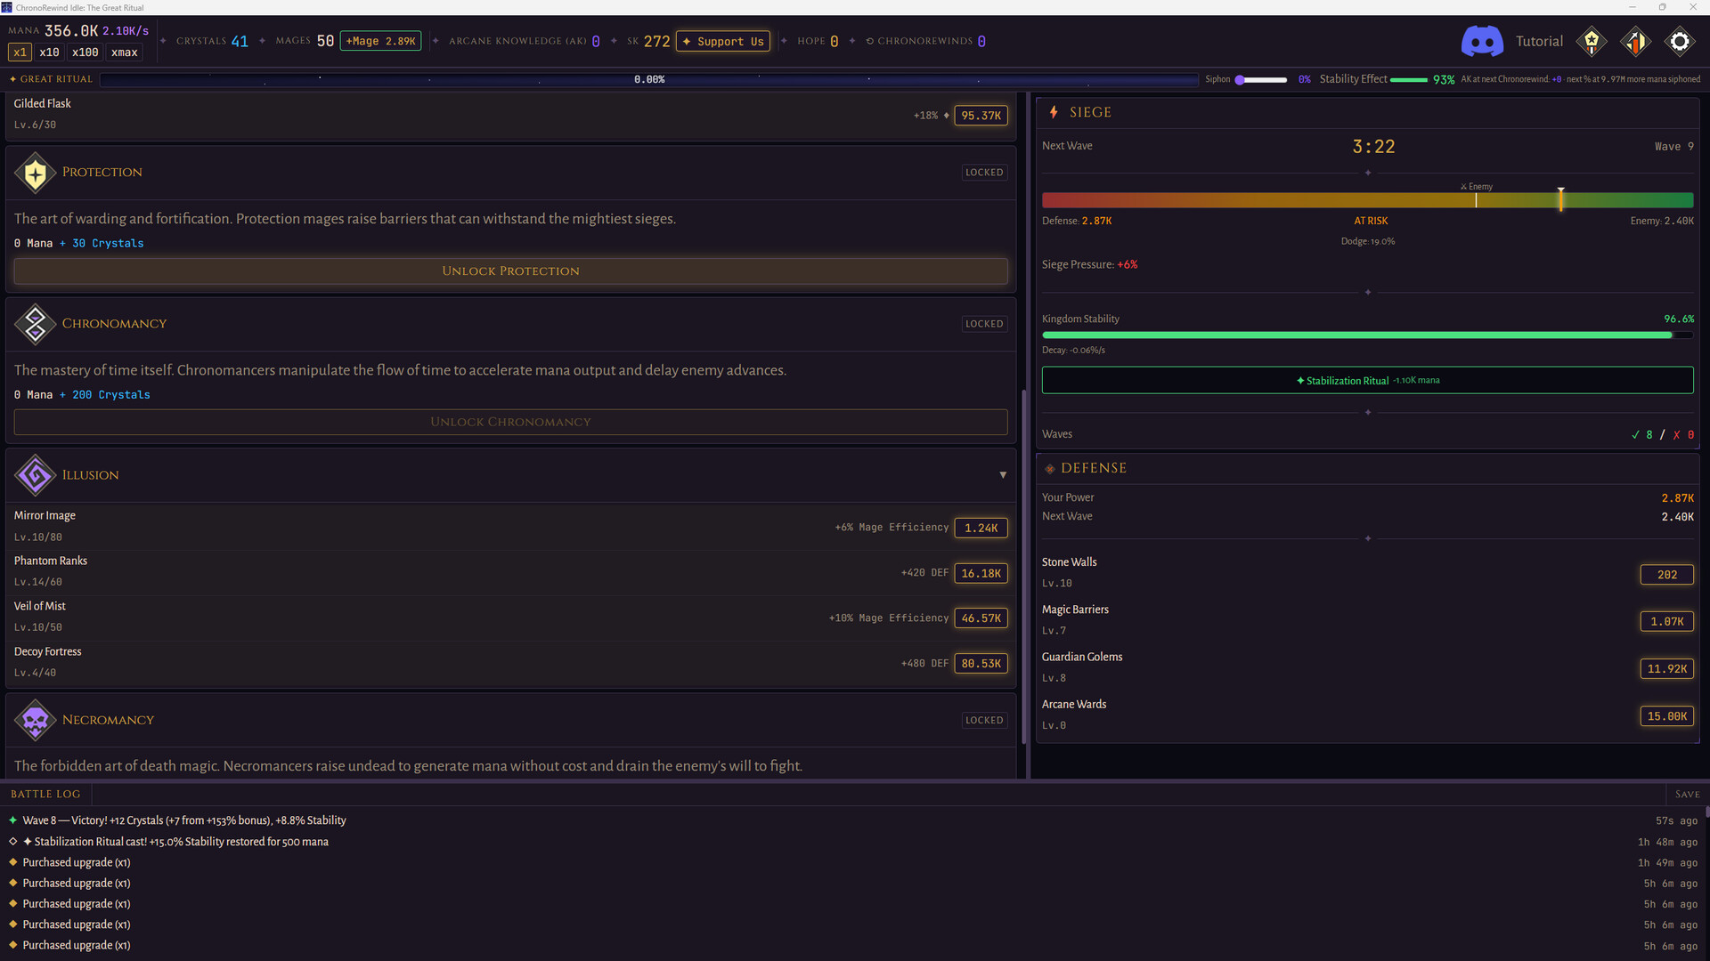Screen dimensions: 1710x961
Task: Click the Necromancy skull icon
Action: coord(36,720)
